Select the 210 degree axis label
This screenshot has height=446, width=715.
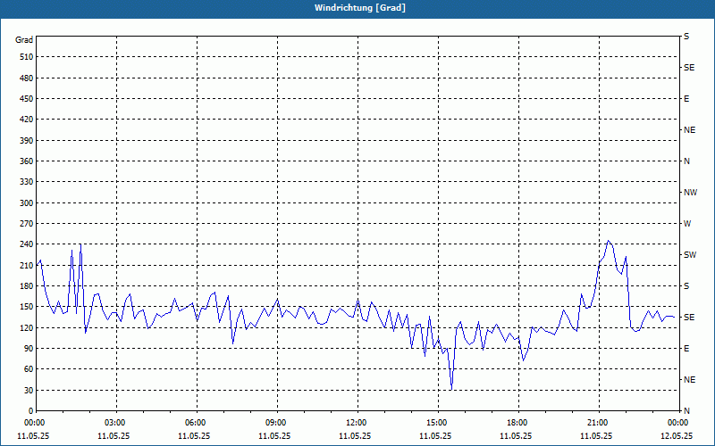pyautogui.click(x=27, y=265)
